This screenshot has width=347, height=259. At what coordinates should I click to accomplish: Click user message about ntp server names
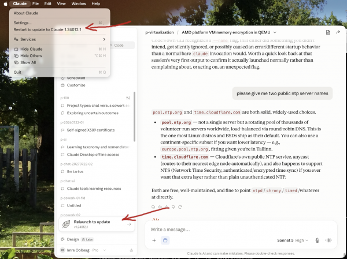[282, 93]
